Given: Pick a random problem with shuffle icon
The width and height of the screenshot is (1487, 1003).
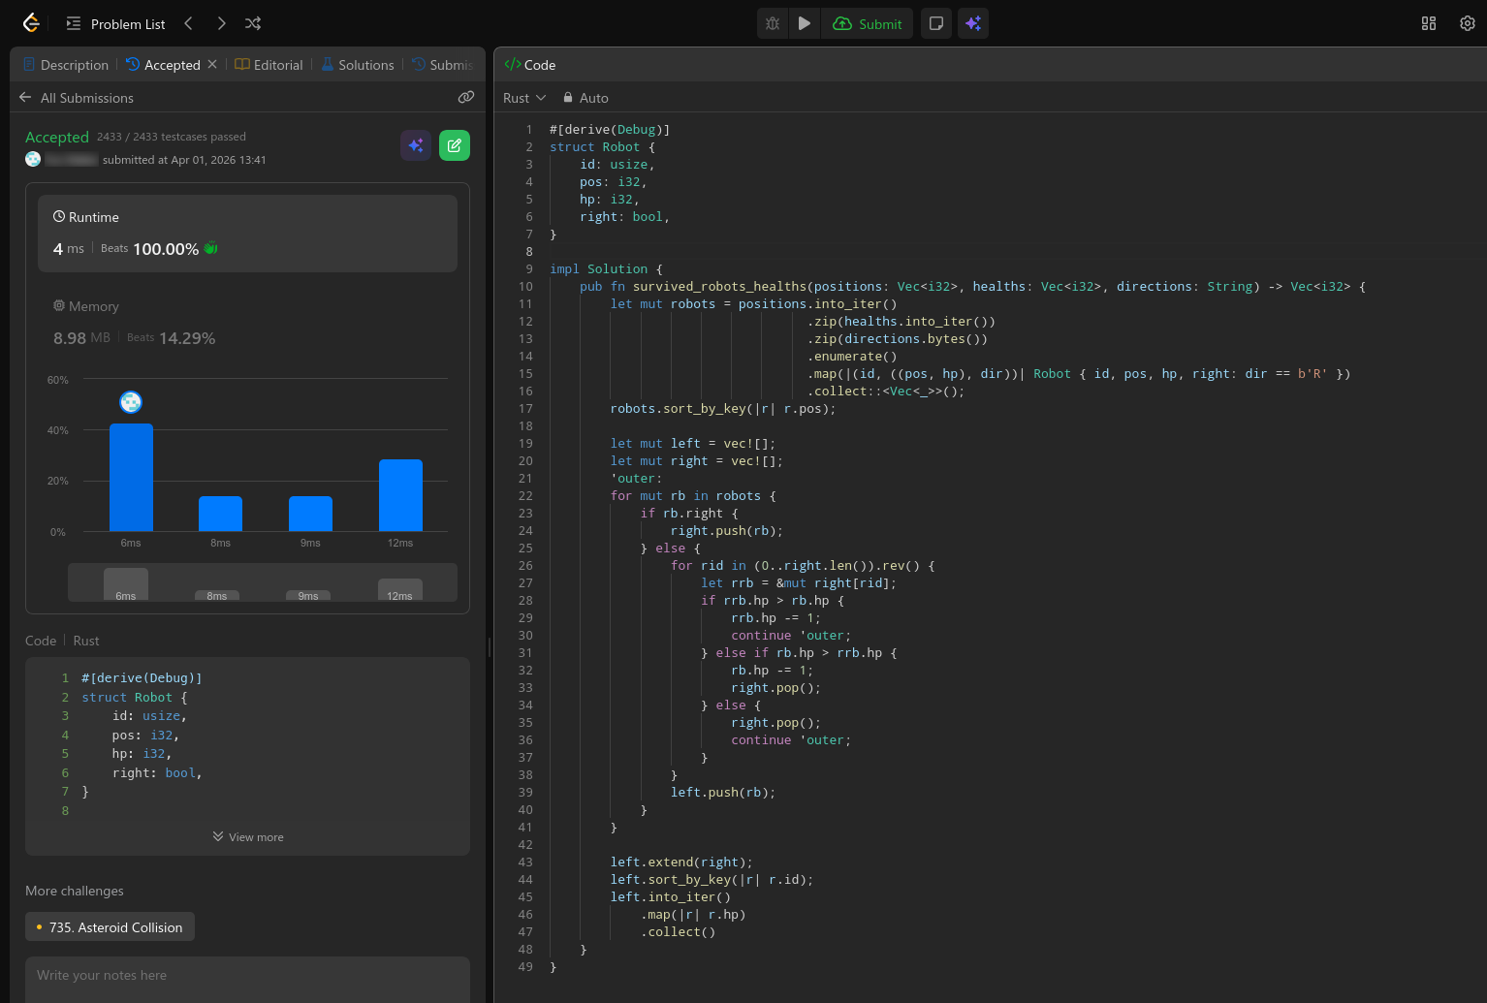Looking at the screenshot, I should click(x=253, y=23).
